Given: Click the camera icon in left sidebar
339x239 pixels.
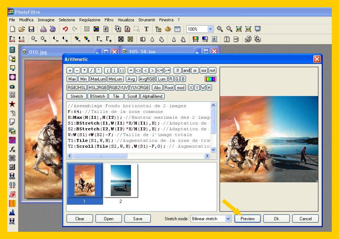Looking at the screenshot, I should pyautogui.click(x=12, y=86).
